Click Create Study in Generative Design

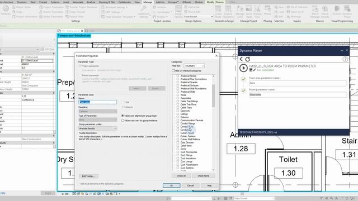point(218,12)
